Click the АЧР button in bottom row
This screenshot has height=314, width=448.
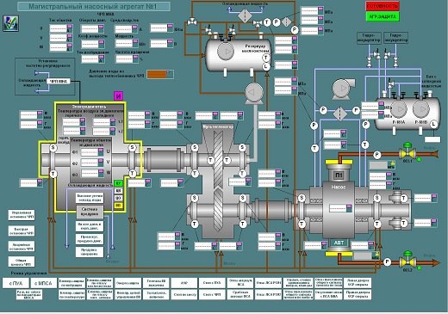pos(184,283)
